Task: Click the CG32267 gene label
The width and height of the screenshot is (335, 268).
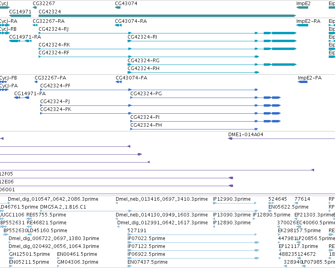Action: tap(44, 4)
